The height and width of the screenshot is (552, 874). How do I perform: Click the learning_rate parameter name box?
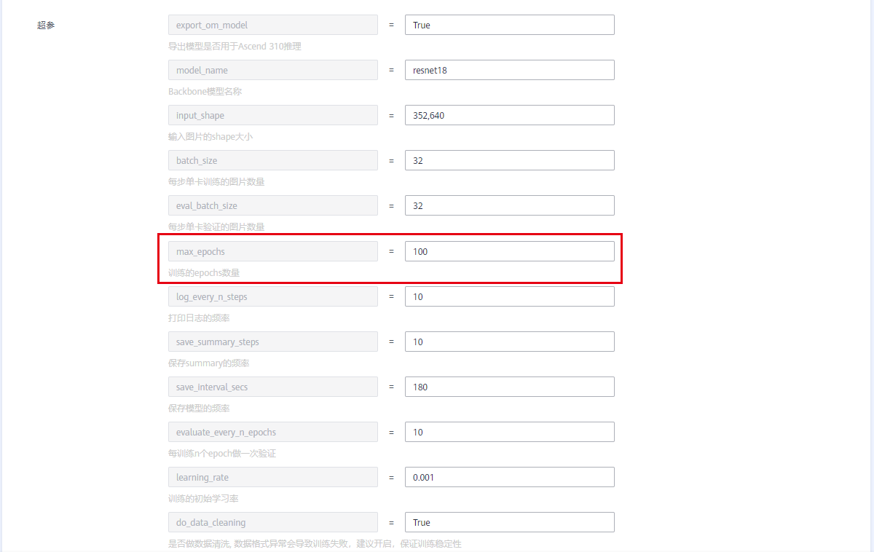[x=272, y=477]
